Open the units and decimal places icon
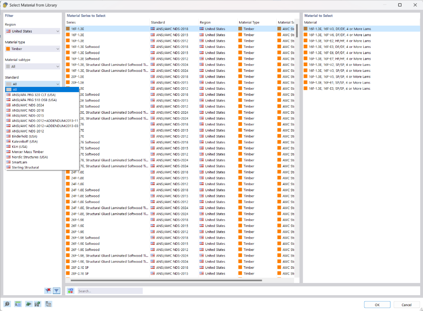Image resolution: width=423 pixels, height=311 pixels. click(18, 304)
